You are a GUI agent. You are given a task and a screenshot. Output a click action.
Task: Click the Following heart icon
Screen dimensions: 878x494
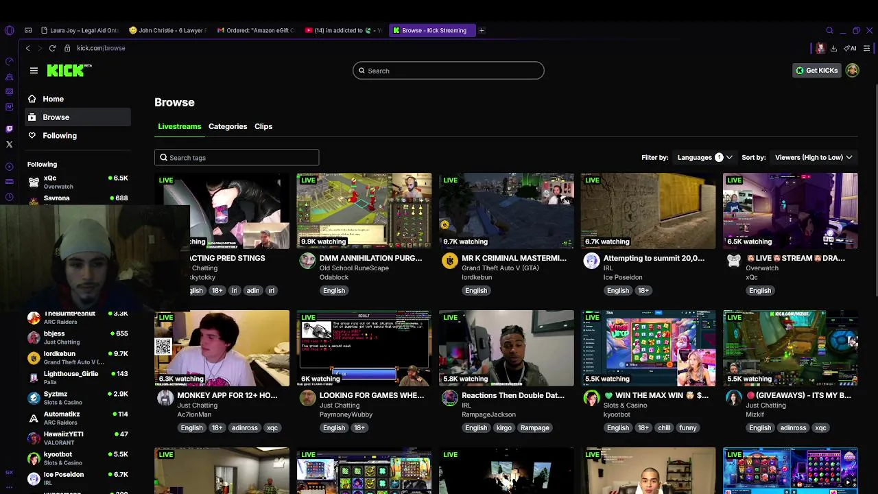[x=32, y=135]
